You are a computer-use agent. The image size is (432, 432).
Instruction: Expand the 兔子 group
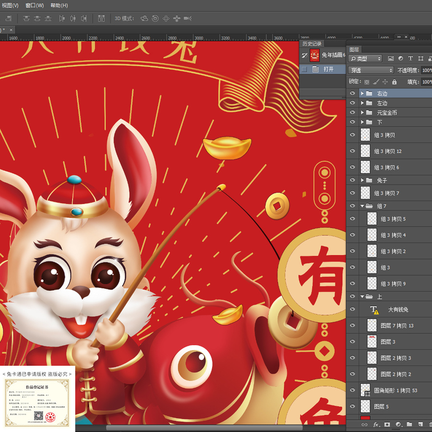pyautogui.click(x=362, y=180)
